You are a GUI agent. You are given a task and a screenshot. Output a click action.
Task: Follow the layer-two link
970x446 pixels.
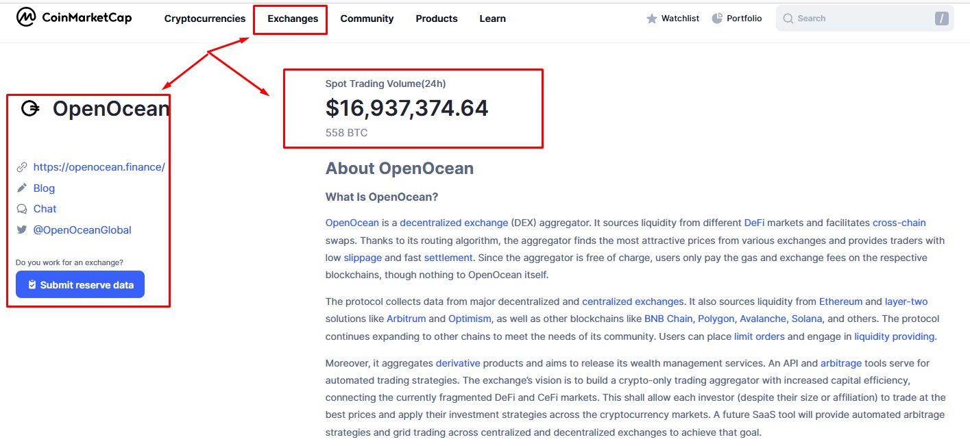[x=906, y=301]
